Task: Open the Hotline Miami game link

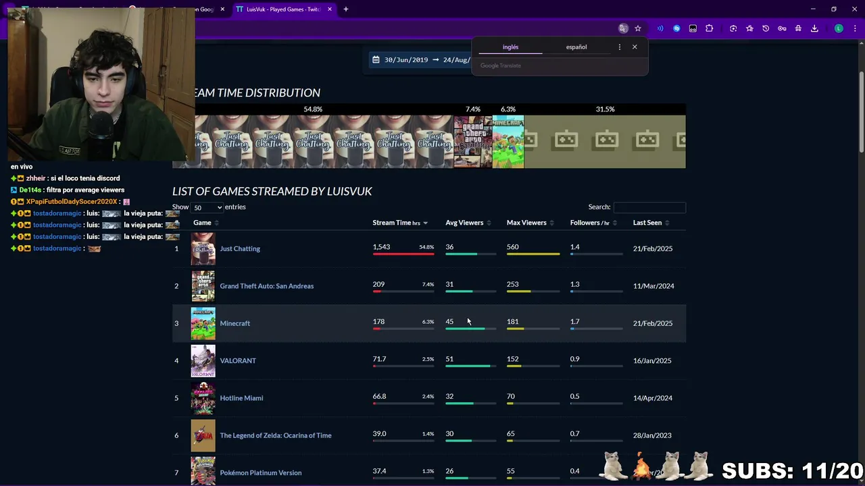Action: click(241, 398)
